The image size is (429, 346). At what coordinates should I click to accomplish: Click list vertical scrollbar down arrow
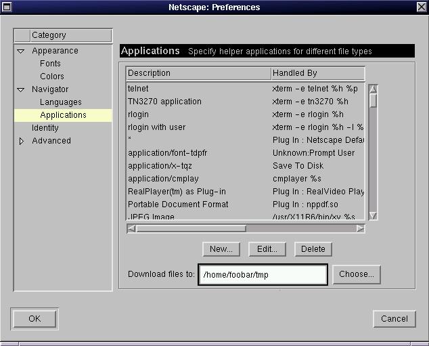374,216
